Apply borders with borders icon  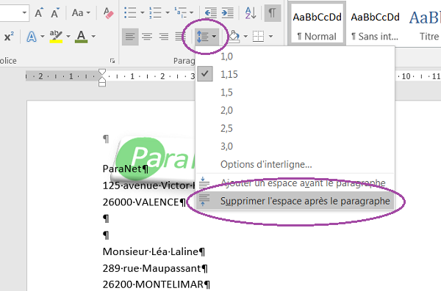[258, 37]
